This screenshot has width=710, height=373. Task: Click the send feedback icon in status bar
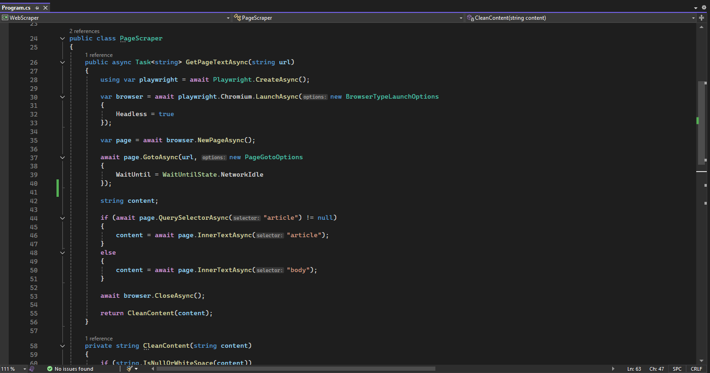pos(32,368)
